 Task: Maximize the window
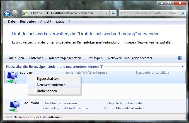[169, 3]
